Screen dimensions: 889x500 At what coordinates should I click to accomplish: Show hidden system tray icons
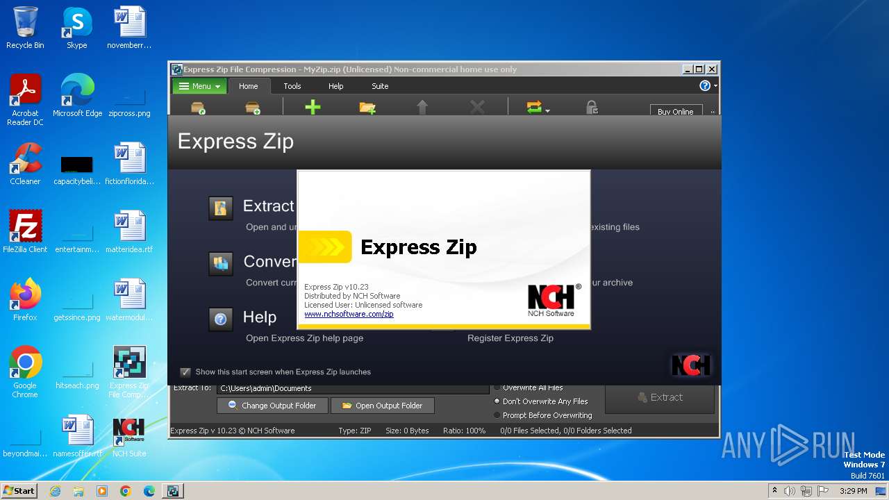coord(774,490)
